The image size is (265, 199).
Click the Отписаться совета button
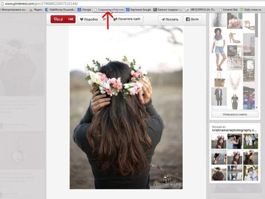tap(235, 115)
